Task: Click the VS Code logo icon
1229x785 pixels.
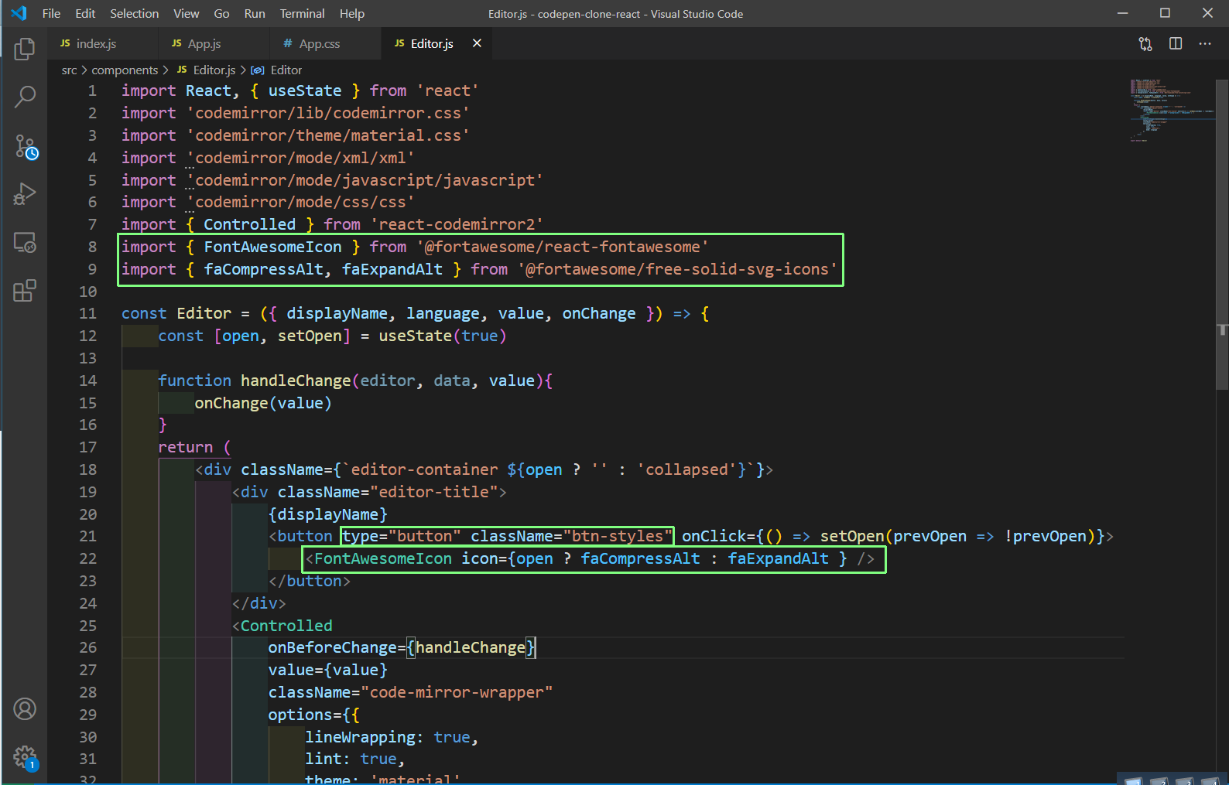Action: 19,13
